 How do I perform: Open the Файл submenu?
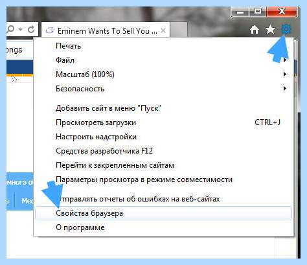tap(164, 60)
